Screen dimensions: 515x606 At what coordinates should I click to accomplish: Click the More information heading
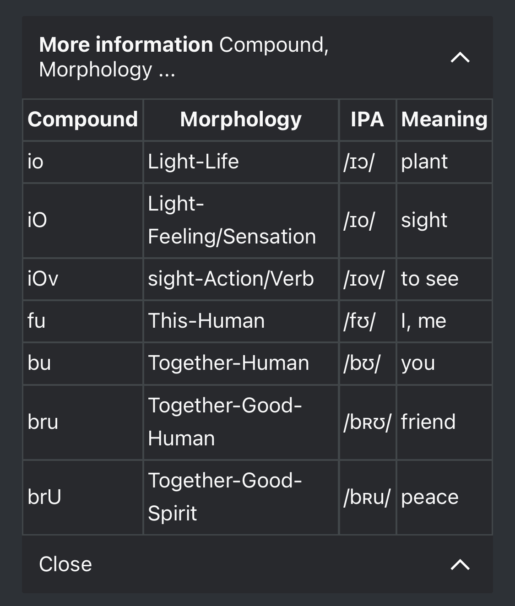126,45
